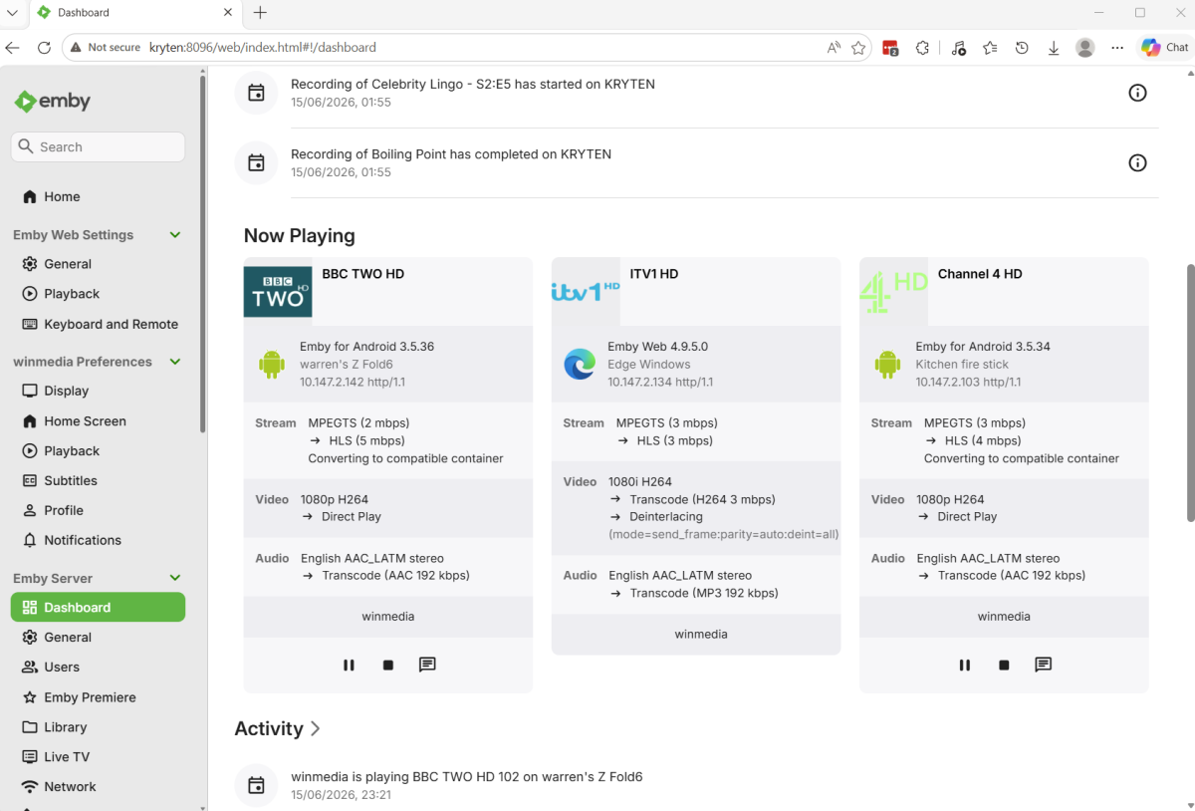Click the calendar icon beside the BBC TWO activity entry
This screenshot has height=811, width=1195.
(256, 785)
